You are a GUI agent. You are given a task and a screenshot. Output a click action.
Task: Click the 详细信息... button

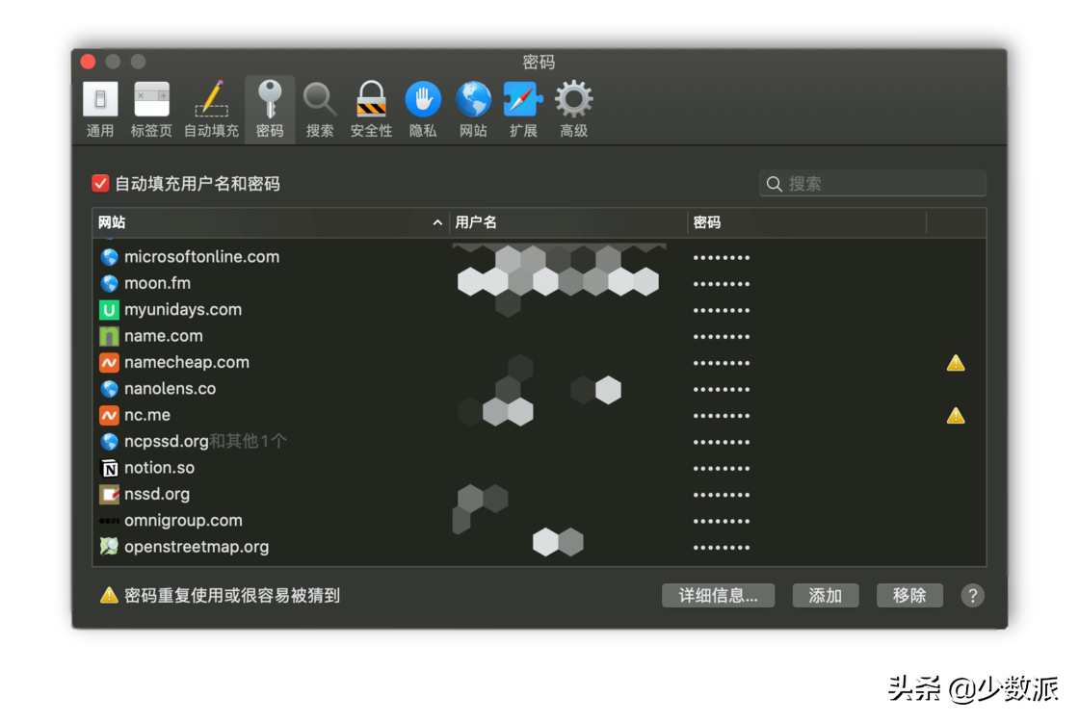(720, 596)
